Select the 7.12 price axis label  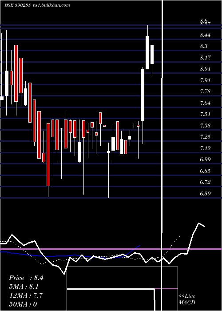(205, 148)
